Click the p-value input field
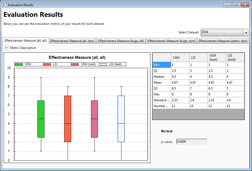The height and width of the screenshot is (171, 252). (191, 142)
